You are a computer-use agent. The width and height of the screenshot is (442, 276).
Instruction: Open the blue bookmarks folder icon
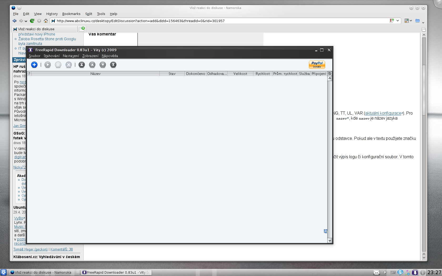pos(418,21)
